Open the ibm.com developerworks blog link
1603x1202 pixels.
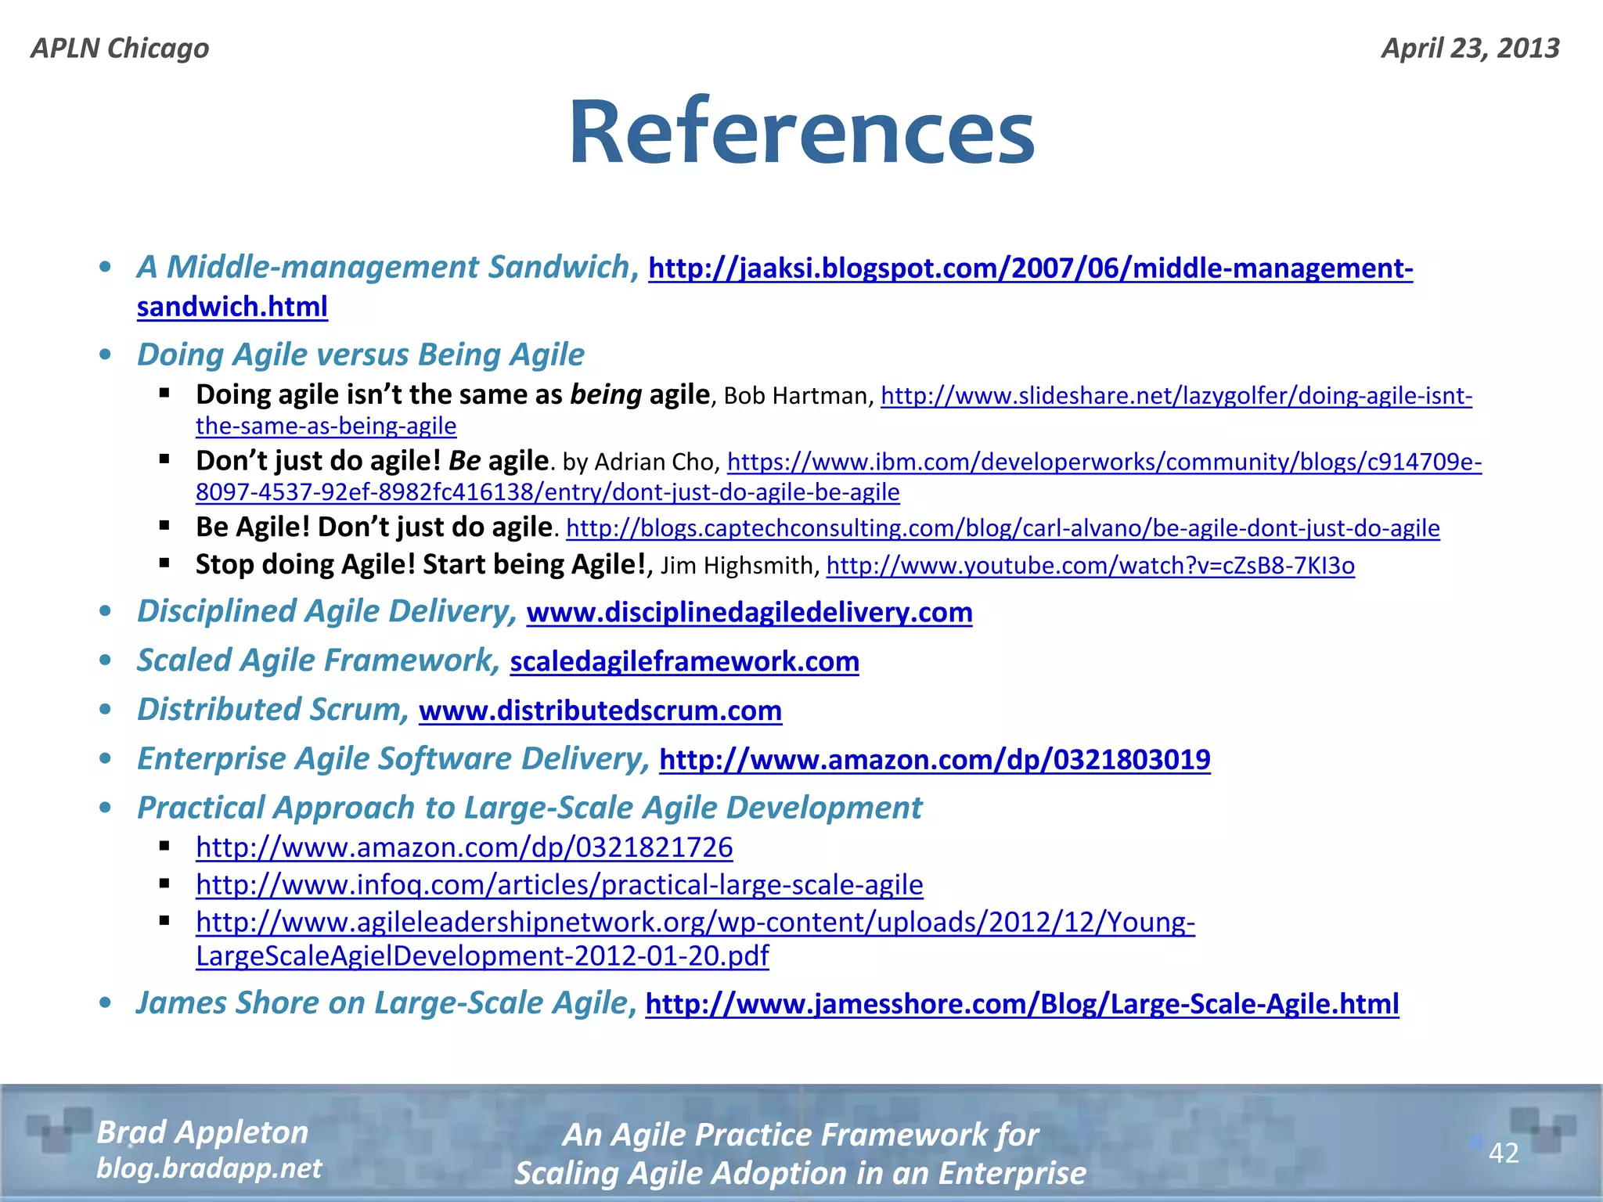[1104, 462]
